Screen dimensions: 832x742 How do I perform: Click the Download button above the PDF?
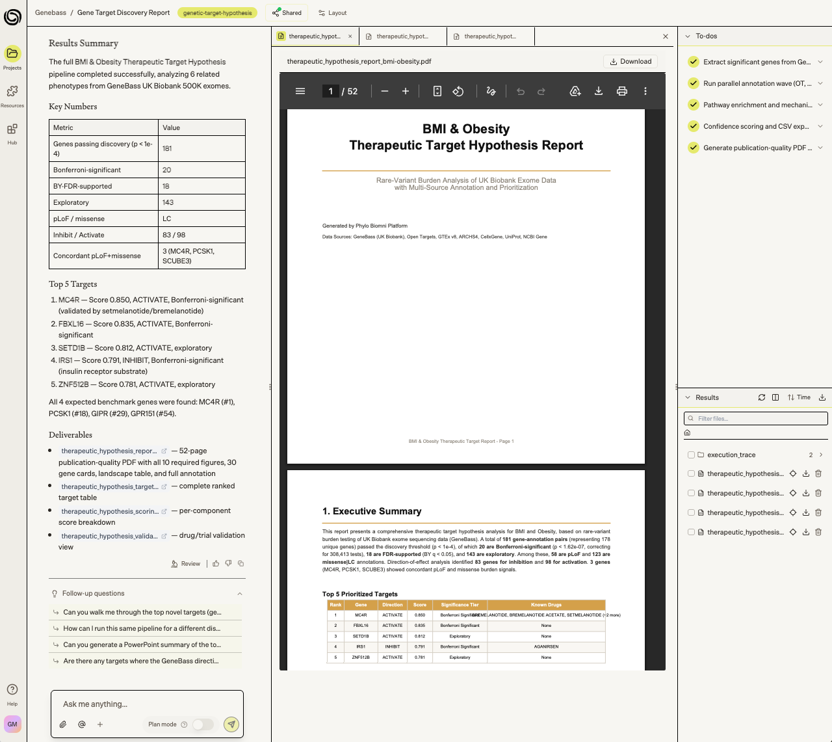(x=630, y=61)
